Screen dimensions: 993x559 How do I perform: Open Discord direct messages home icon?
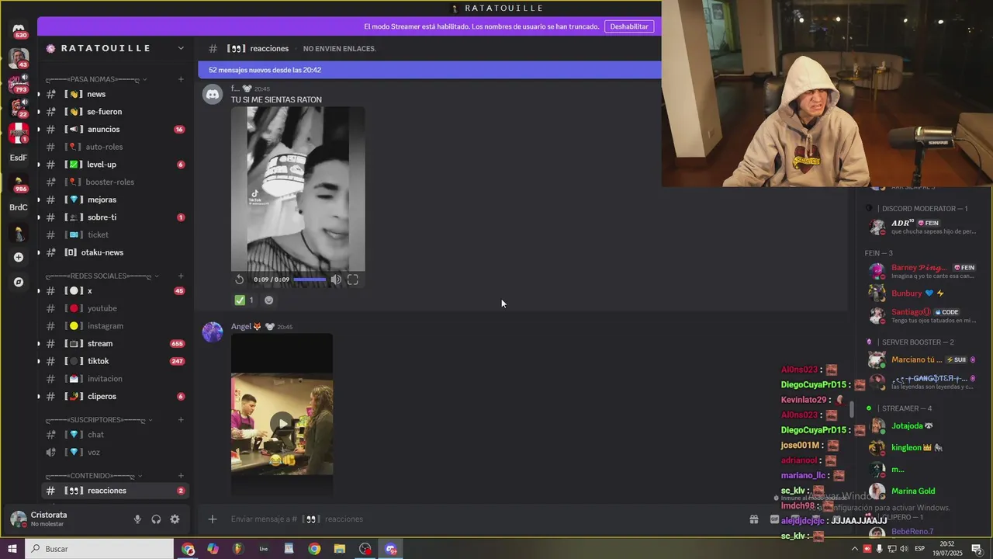19,29
